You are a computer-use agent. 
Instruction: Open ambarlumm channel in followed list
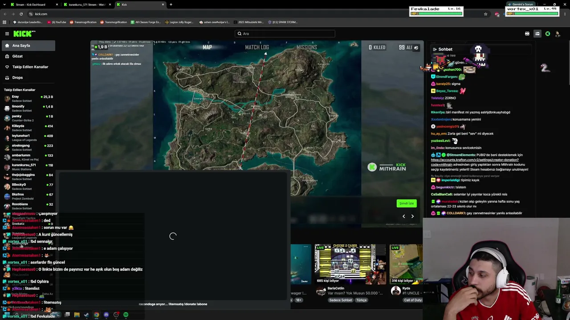click(x=28, y=157)
